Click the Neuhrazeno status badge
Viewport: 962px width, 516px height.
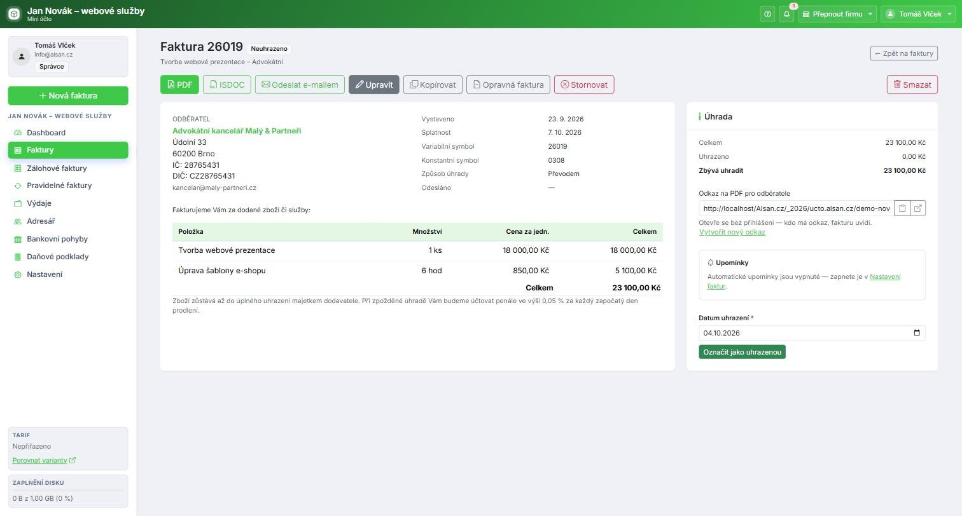pos(269,49)
